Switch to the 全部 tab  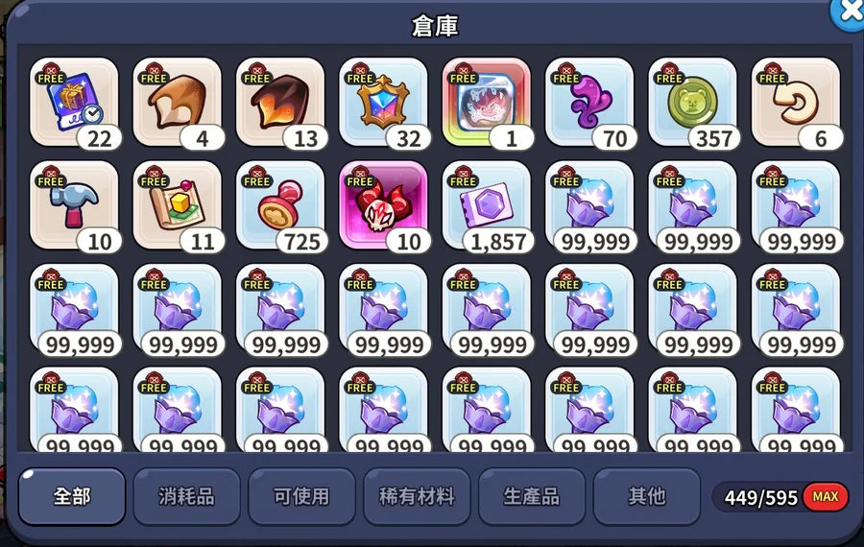(72, 497)
